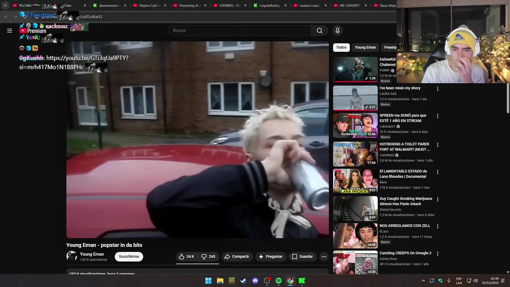This screenshot has width=510, height=287.
Task: Switch to the LuquitaRodrigue Kick tab
Action: [270, 6]
